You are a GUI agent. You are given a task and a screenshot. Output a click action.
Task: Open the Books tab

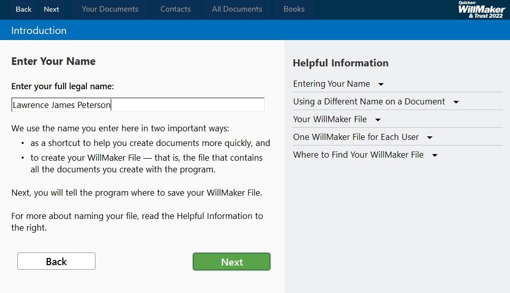[x=294, y=9]
